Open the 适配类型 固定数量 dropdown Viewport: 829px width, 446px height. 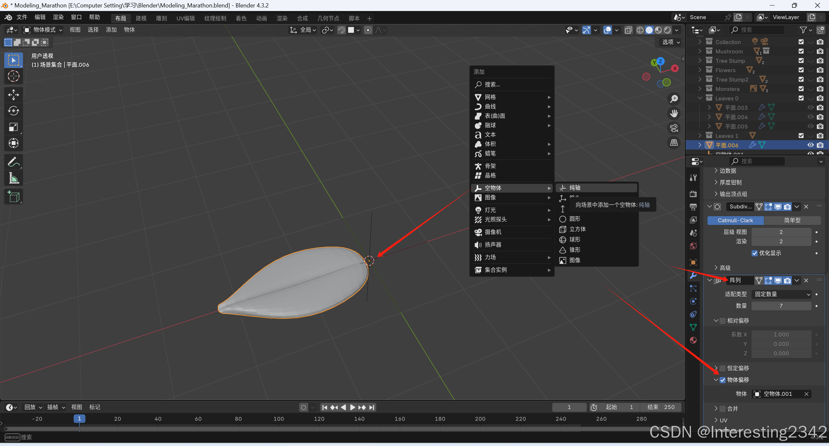click(781, 294)
